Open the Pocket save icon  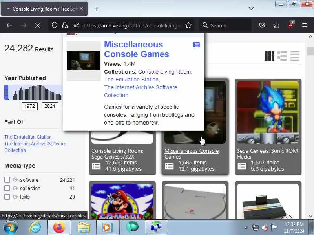click(262, 25)
